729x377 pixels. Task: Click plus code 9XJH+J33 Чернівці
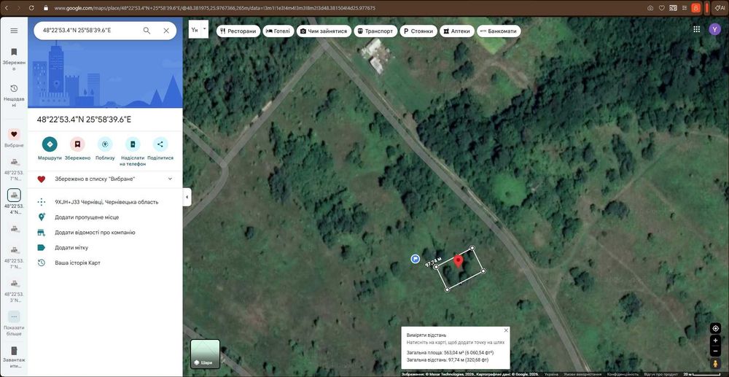click(x=105, y=202)
